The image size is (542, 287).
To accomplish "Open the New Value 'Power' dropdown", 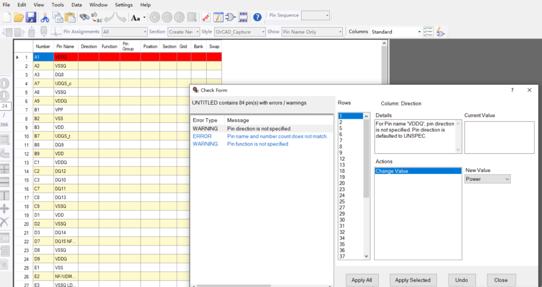I will point(487,179).
